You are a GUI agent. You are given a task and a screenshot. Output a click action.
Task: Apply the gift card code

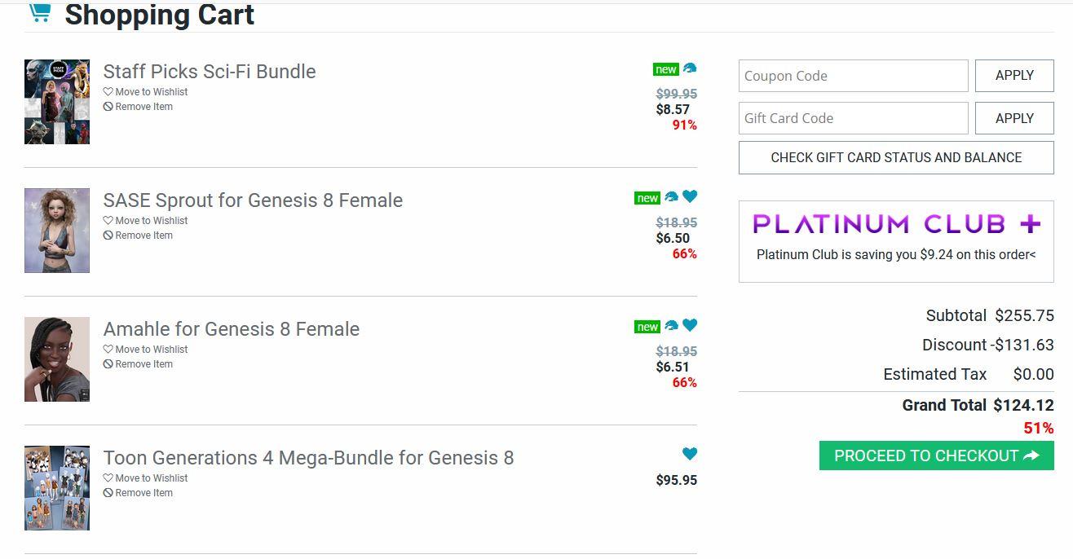1014,118
